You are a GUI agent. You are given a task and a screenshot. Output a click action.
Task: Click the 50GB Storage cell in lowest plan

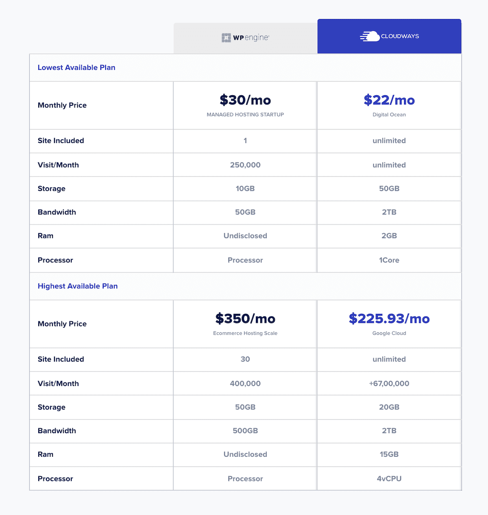(389, 188)
